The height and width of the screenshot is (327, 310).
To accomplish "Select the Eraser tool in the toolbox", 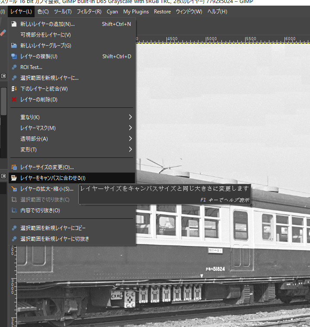I will click(x=3, y=32).
